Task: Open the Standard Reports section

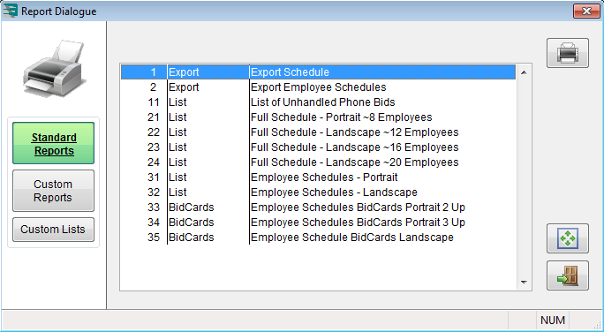Action: (x=54, y=143)
